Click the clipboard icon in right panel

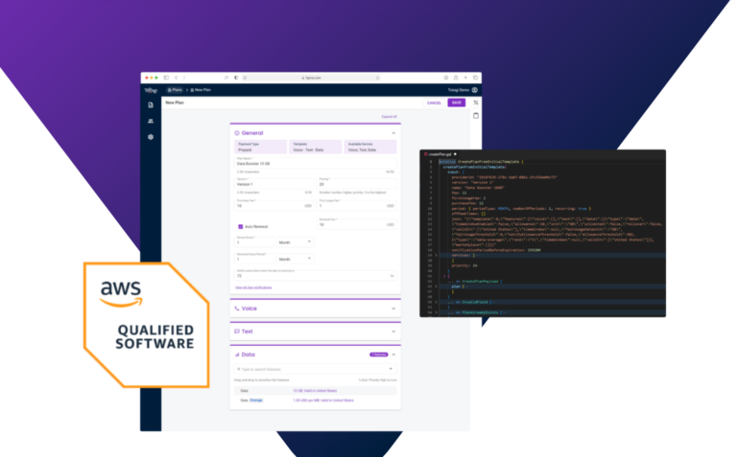click(476, 115)
